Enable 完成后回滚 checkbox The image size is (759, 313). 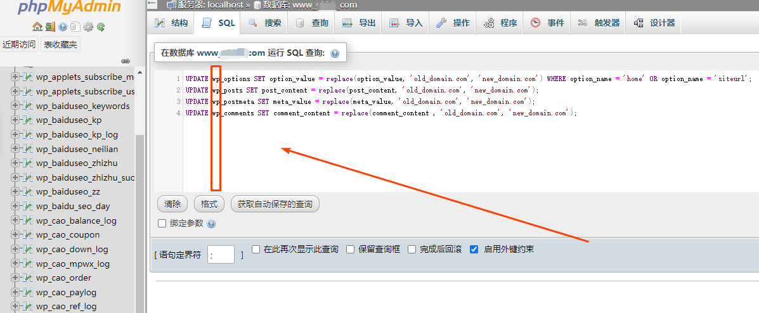click(x=412, y=249)
